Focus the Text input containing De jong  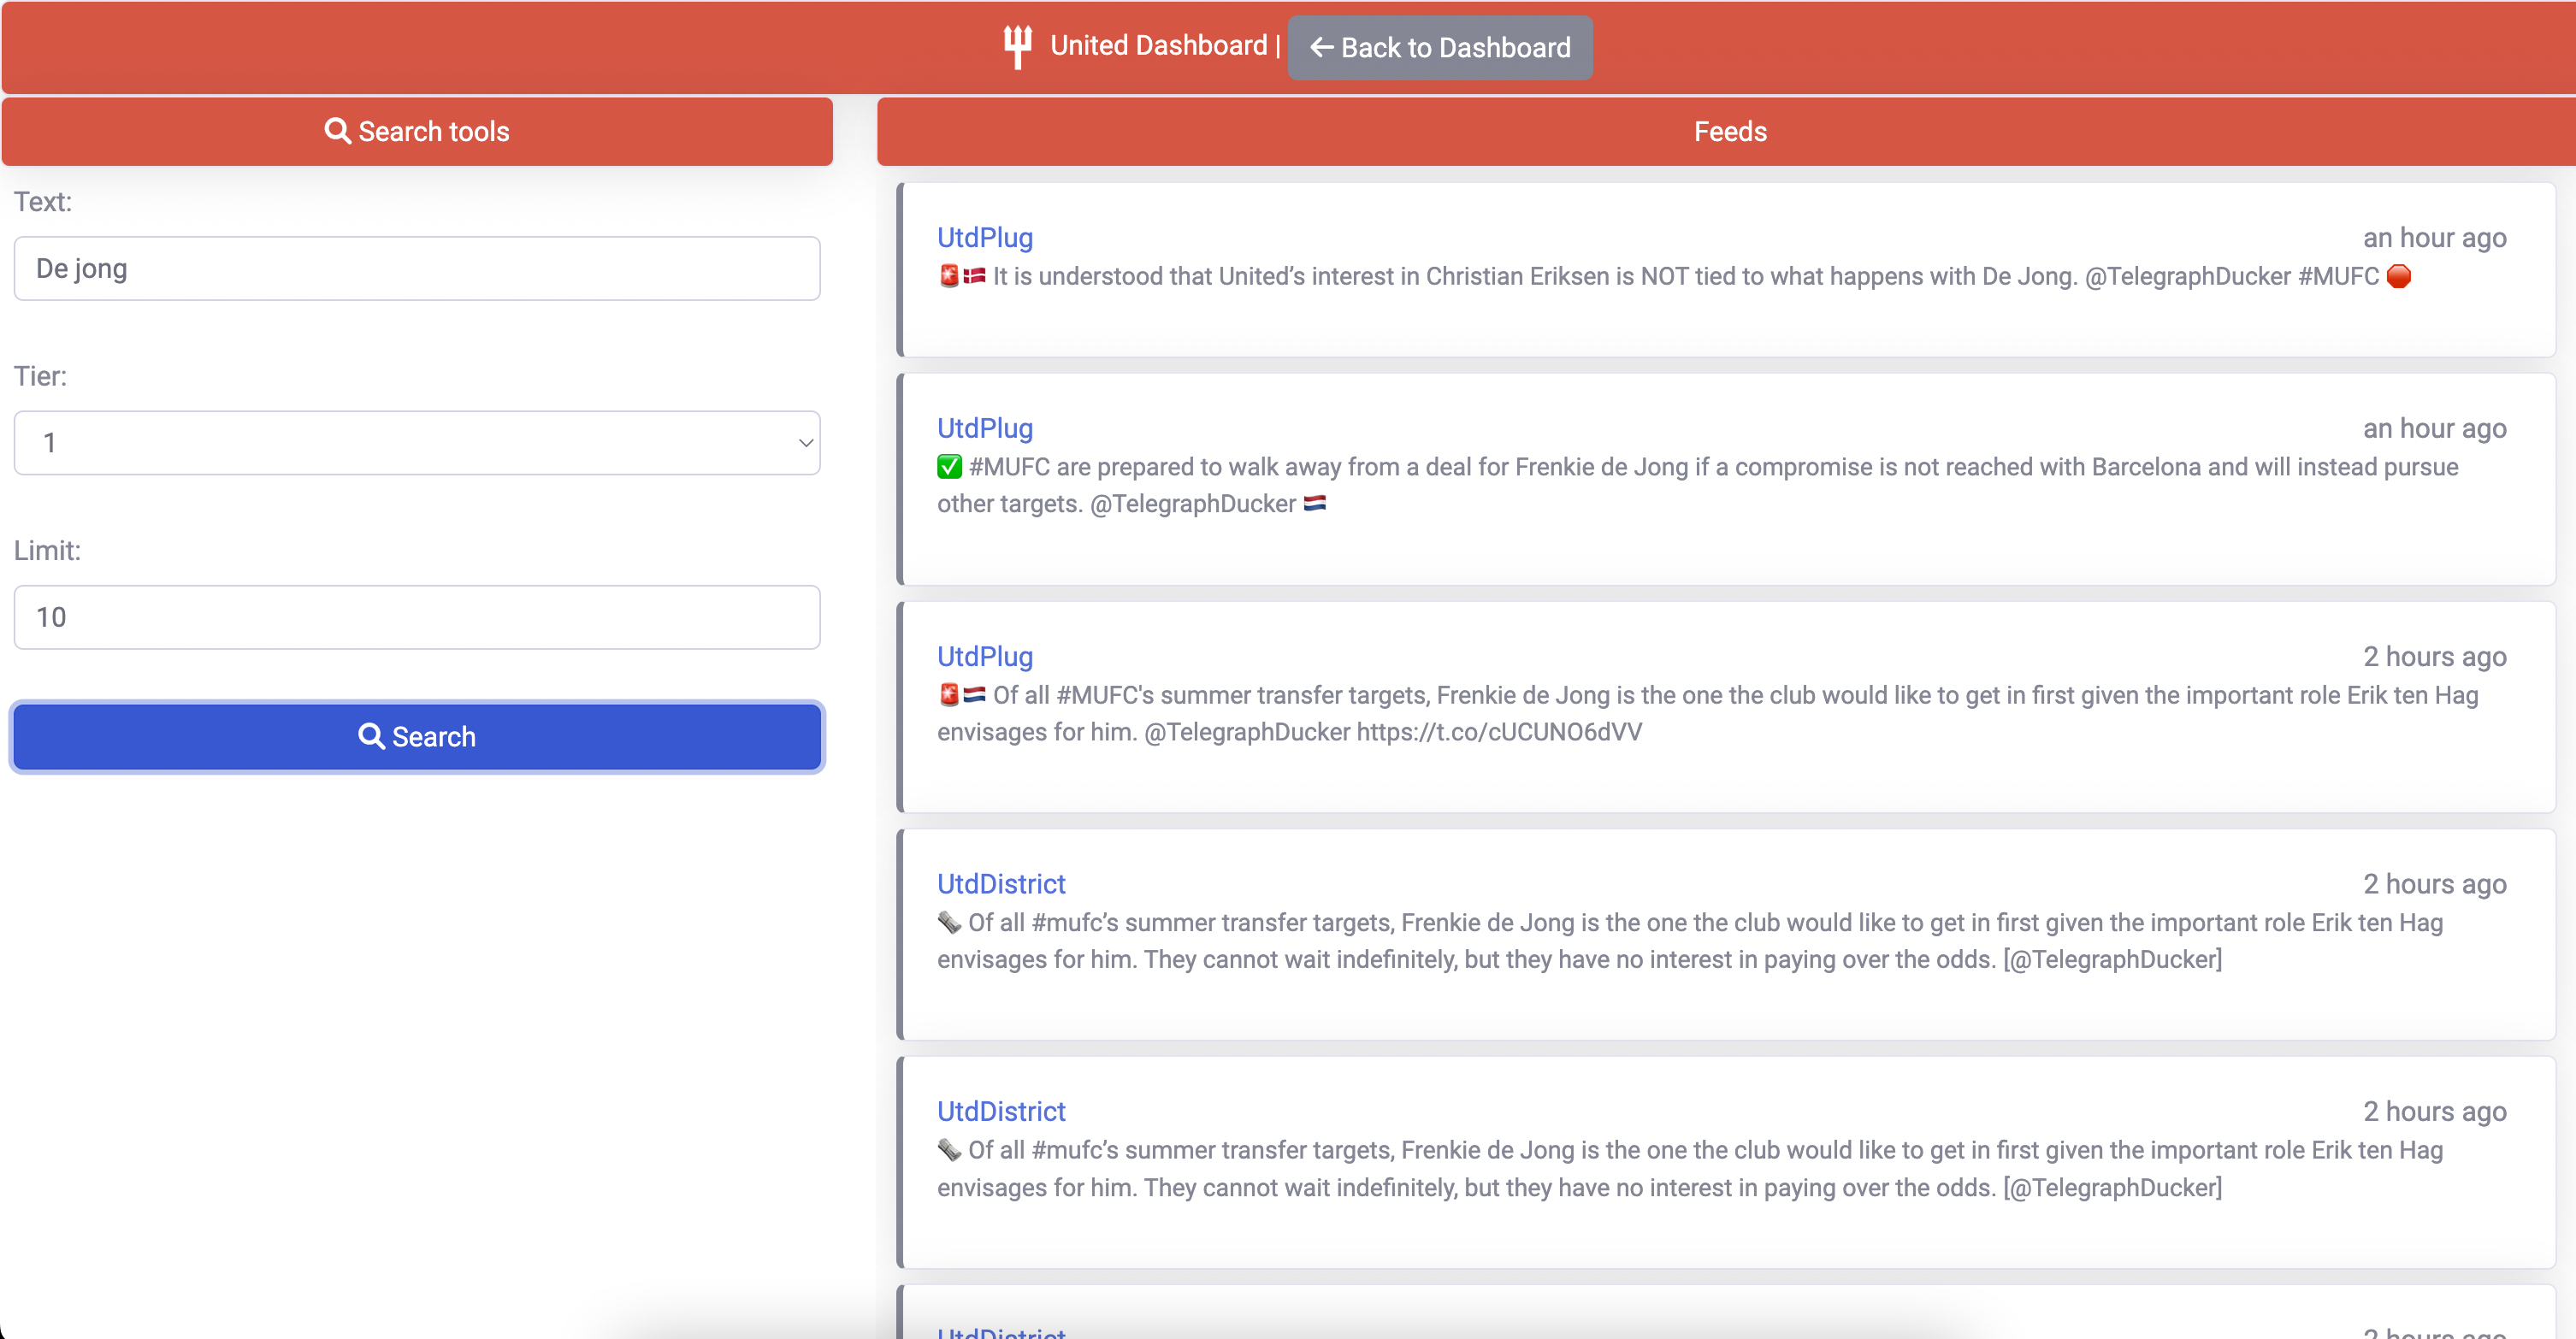(x=417, y=269)
